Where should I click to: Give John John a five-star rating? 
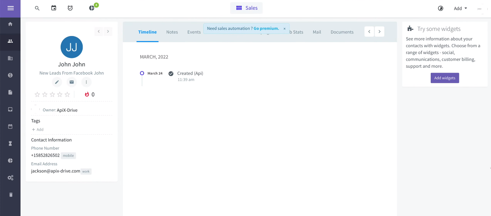pyautogui.click(x=67, y=94)
